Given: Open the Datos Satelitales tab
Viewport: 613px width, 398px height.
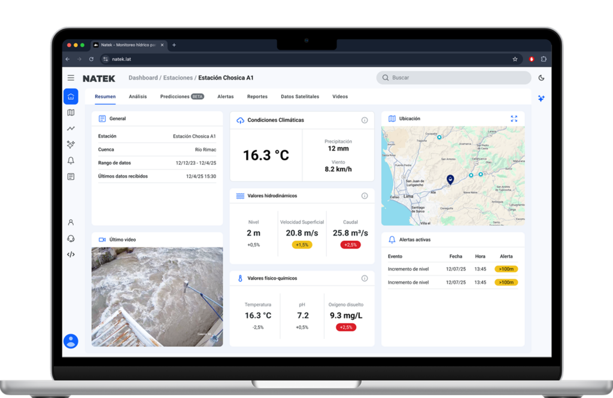Looking at the screenshot, I should 299,96.
